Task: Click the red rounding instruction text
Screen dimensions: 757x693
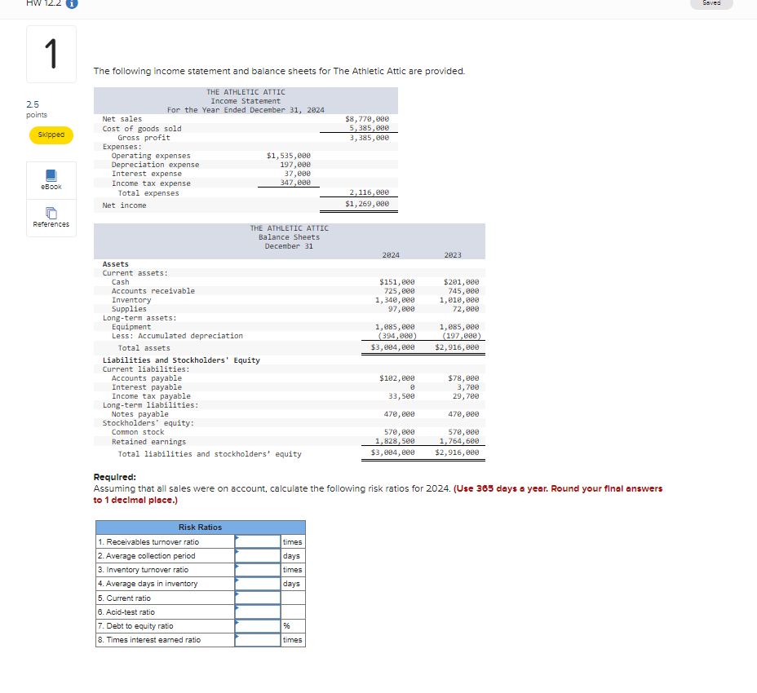Action: click(x=378, y=494)
